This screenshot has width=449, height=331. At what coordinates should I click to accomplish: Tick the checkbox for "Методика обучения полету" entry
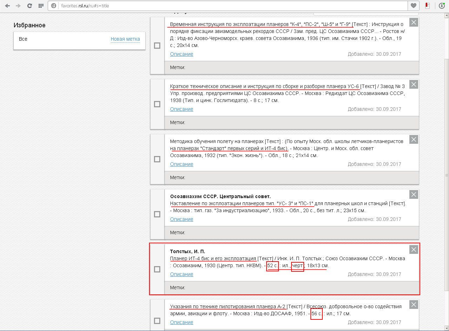(157, 159)
